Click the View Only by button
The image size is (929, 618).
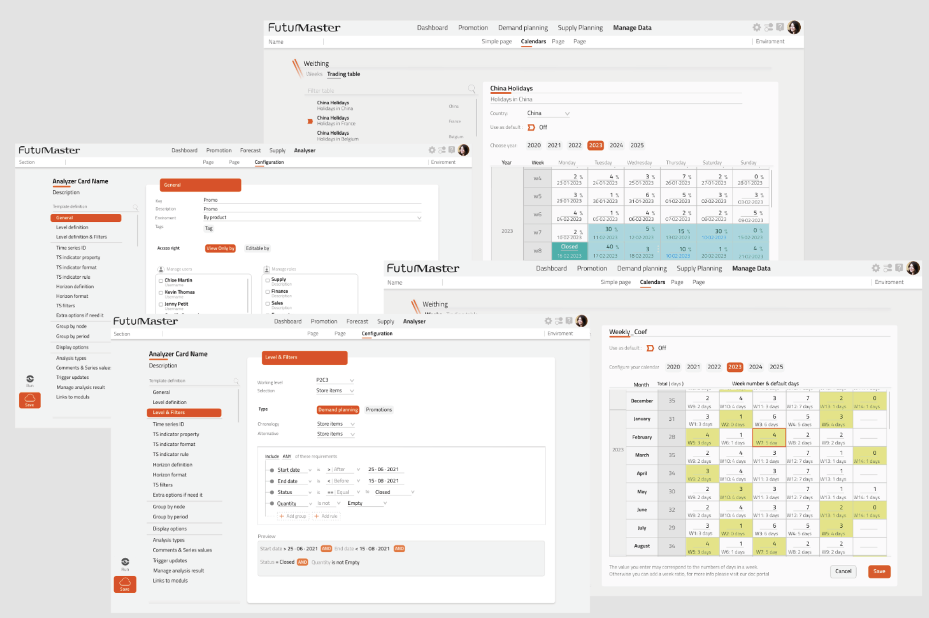click(220, 248)
